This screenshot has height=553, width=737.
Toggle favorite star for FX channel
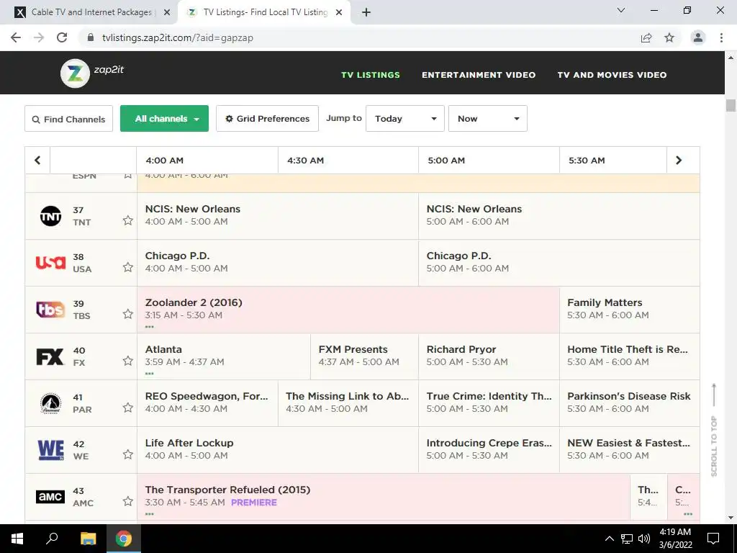pos(128,361)
